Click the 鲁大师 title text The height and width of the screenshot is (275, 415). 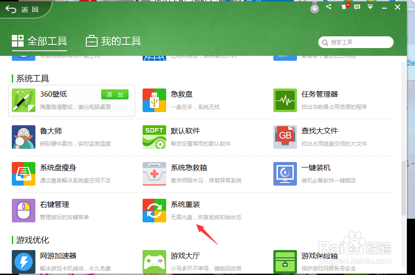coord(51,131)
